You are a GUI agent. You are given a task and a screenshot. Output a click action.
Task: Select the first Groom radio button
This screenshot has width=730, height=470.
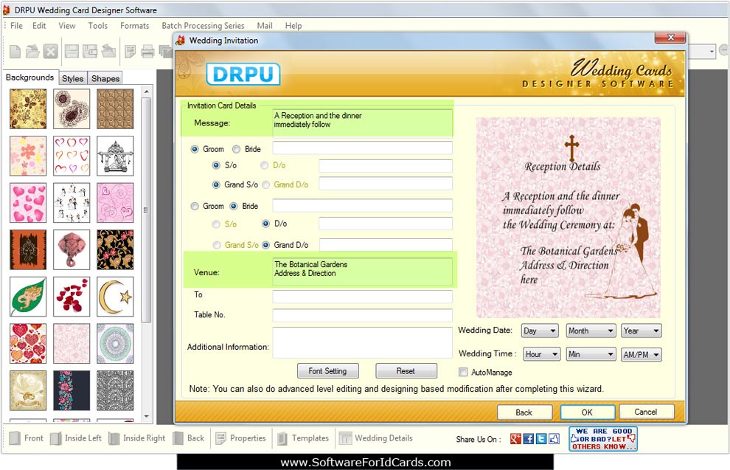195,149
